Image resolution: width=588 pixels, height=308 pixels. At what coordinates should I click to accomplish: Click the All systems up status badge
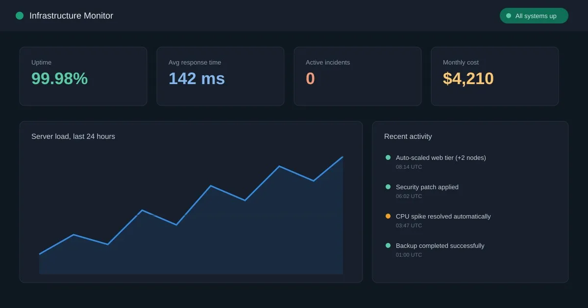[x=534, y=16]
